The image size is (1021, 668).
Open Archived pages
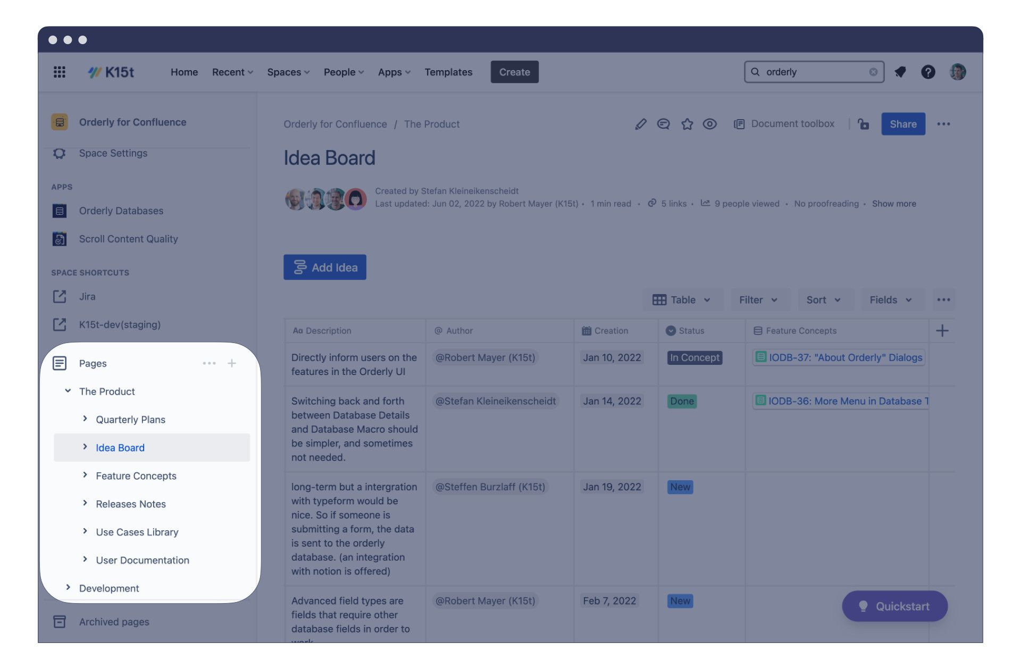pos(113,622)
